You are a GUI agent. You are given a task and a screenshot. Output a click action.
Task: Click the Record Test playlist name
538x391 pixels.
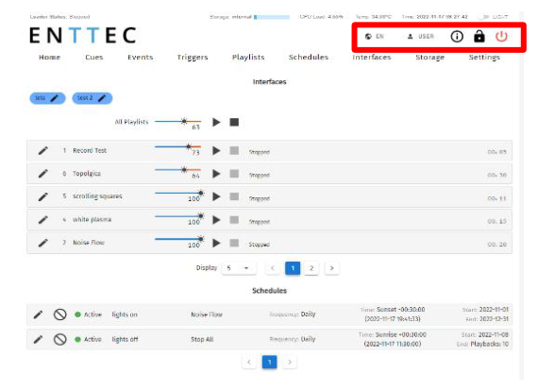[90, 151]
